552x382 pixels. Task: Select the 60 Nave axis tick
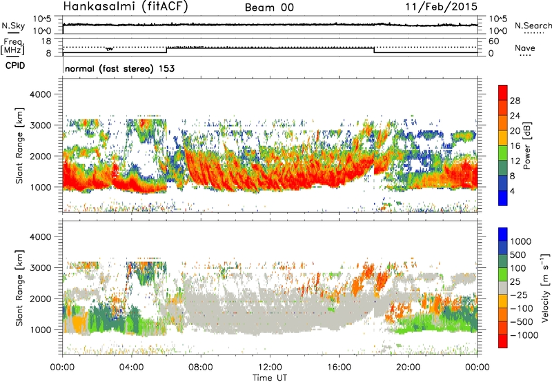pos(493,41)
